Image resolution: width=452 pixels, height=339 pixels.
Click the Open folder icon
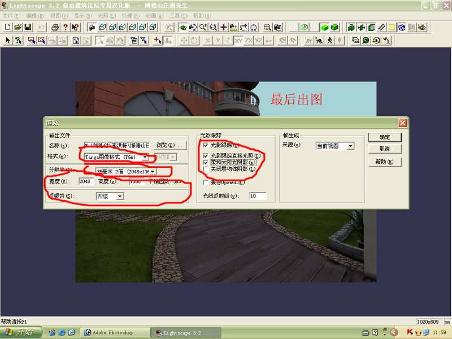click(x=18, y=27)
